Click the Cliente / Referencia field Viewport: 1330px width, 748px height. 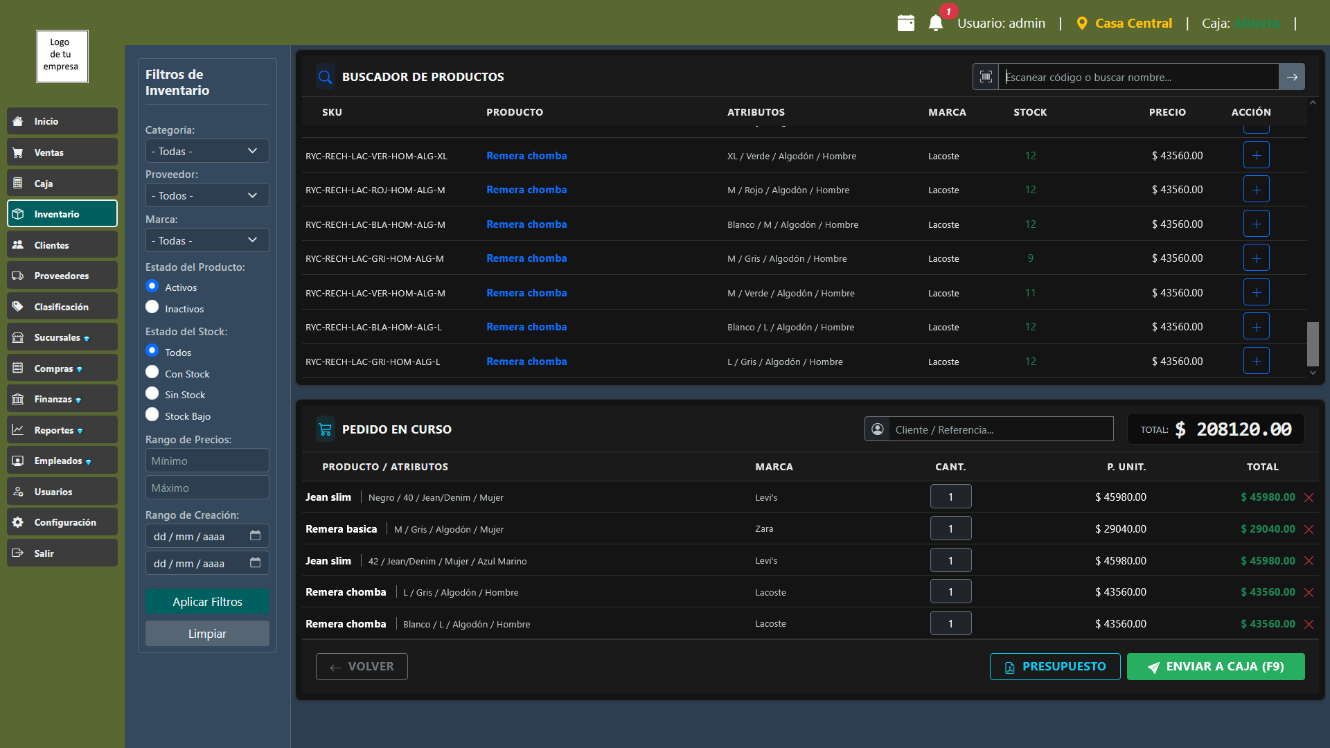point(1000,429)
